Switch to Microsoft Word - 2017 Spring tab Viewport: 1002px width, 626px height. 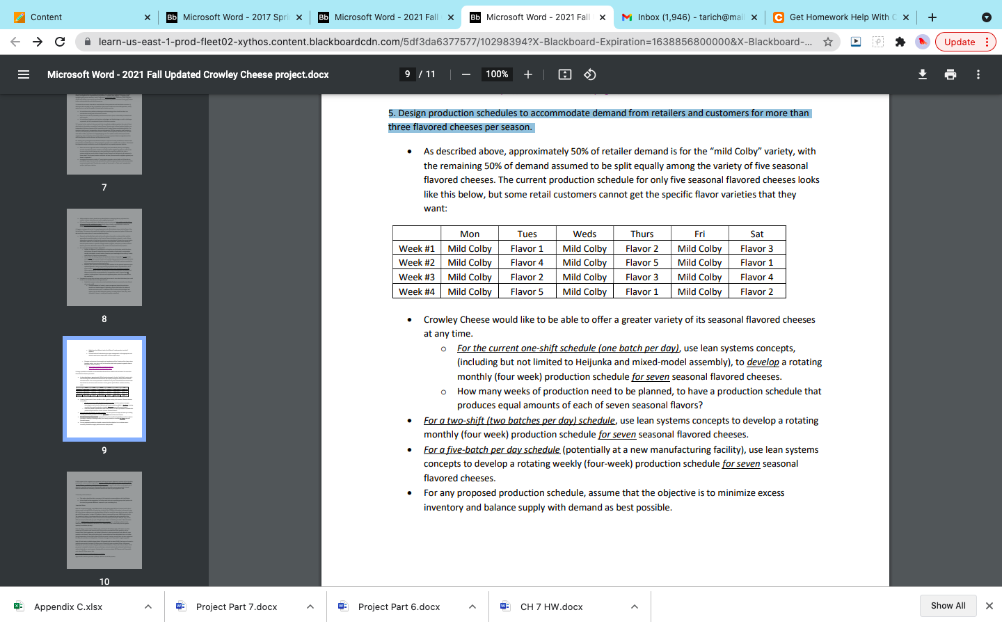(234, 17)
